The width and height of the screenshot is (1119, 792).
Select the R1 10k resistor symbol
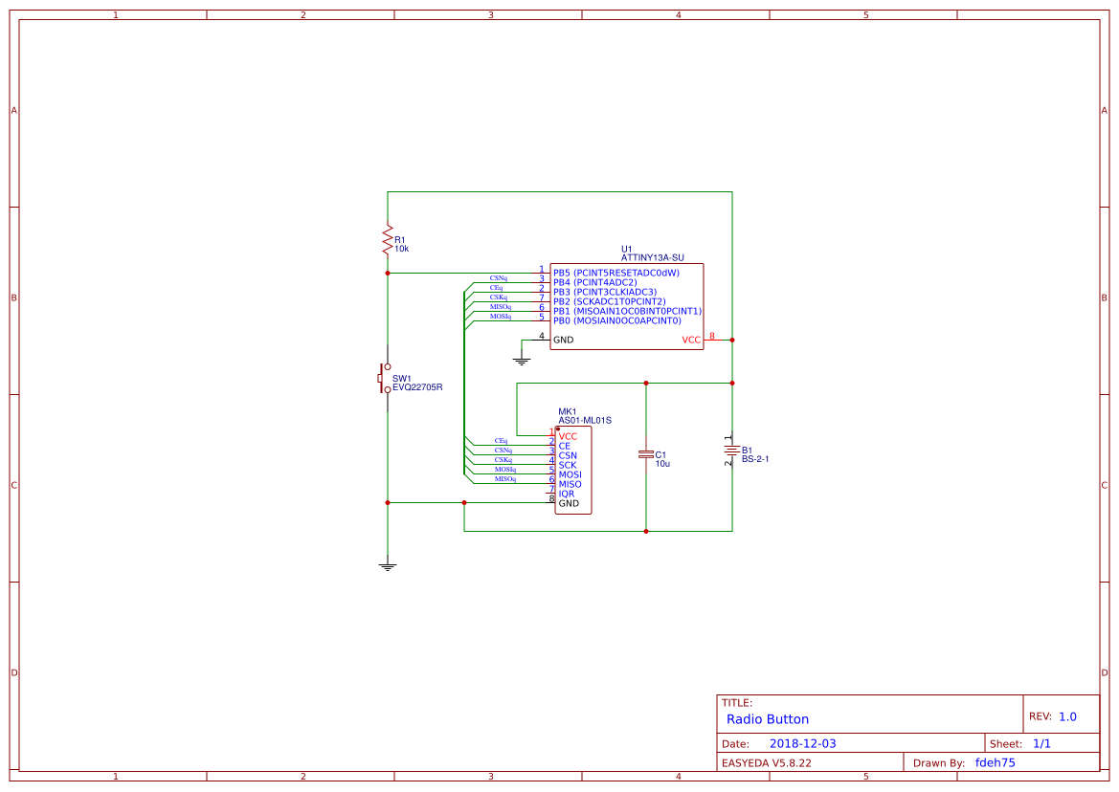pyautogui.click(x=388, y=241)
